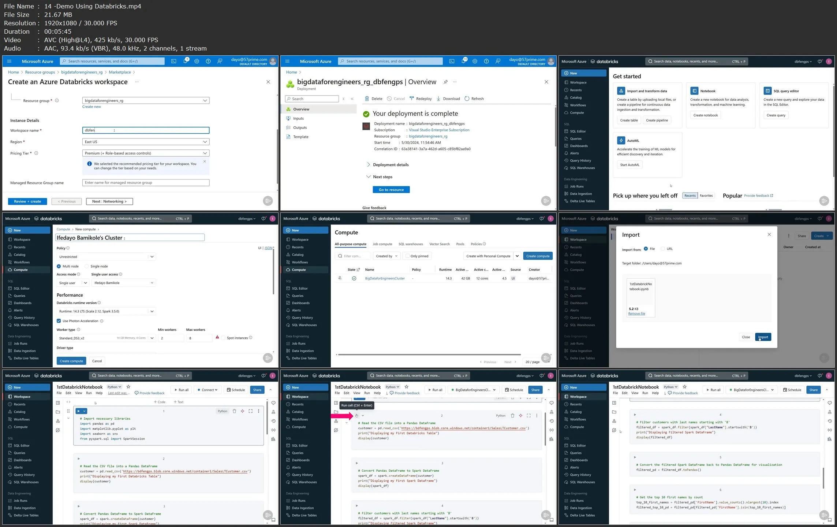The height and width of the screenshot is (527, 837).
Task: Click the vertical scrollbar of the New compute form
Action: pyautogui.click(x=273, y=271)
